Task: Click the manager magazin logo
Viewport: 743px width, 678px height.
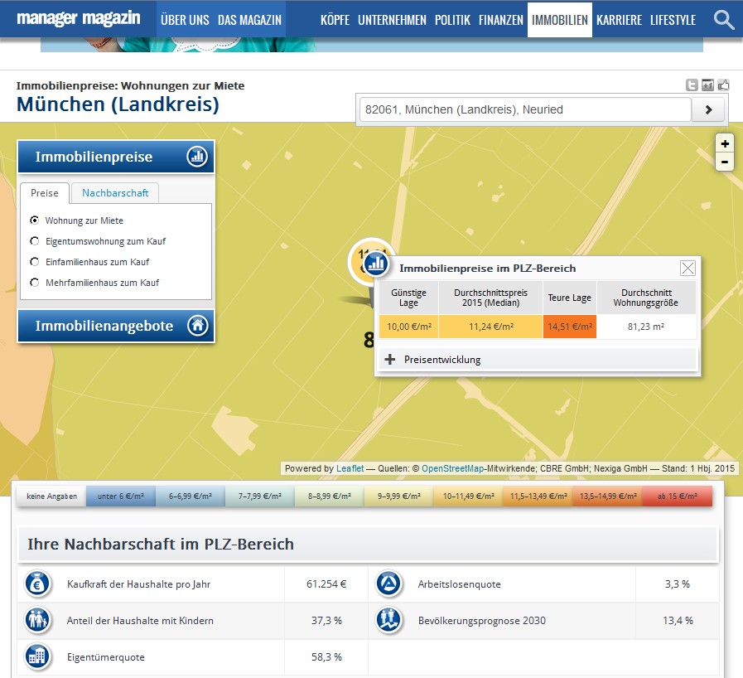Action: click(x=78, y=18)
